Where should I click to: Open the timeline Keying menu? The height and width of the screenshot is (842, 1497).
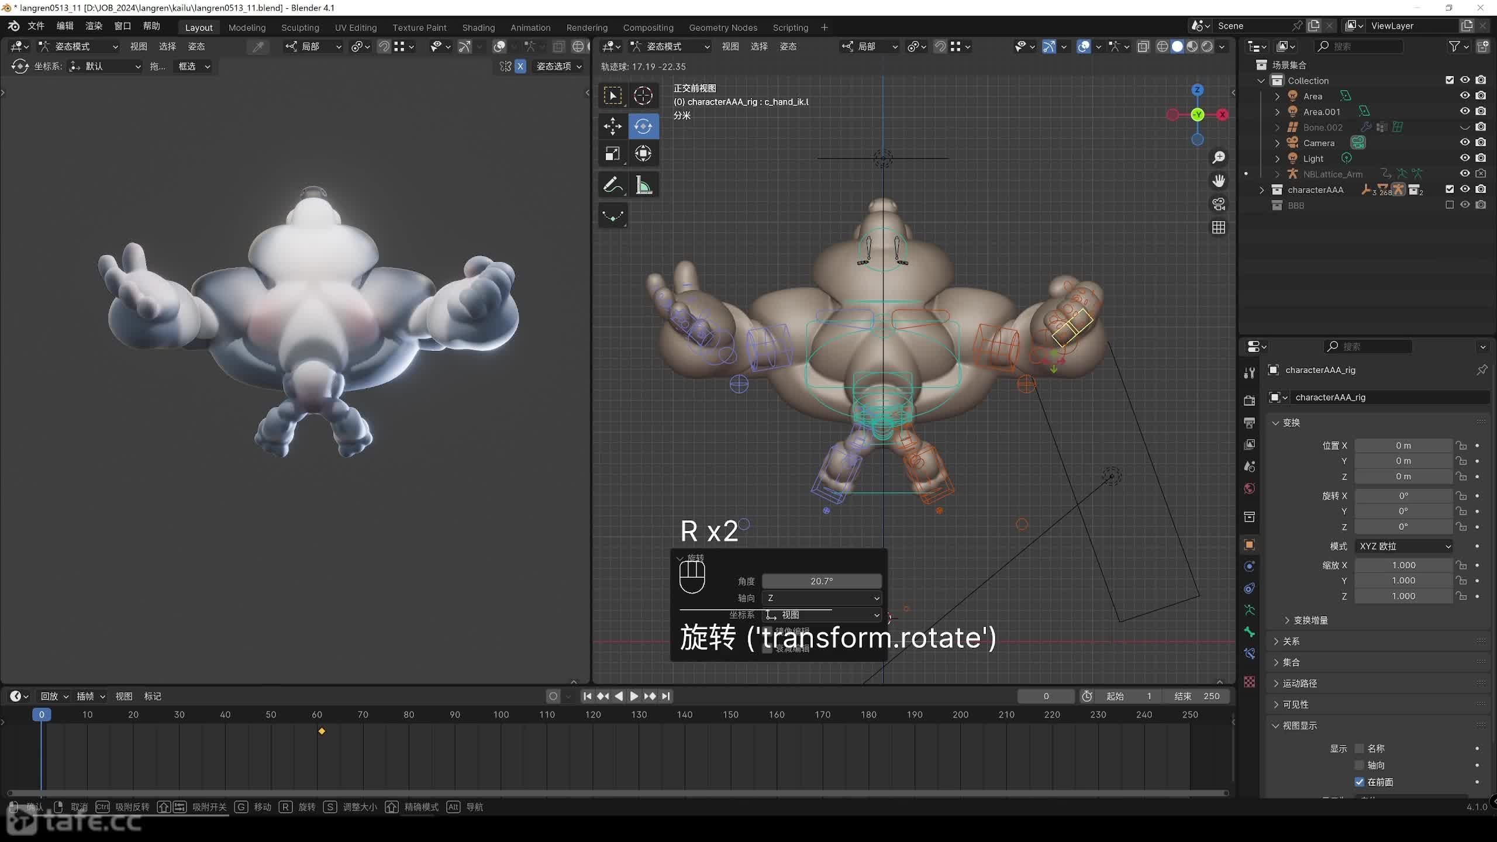tap(90, 696)
